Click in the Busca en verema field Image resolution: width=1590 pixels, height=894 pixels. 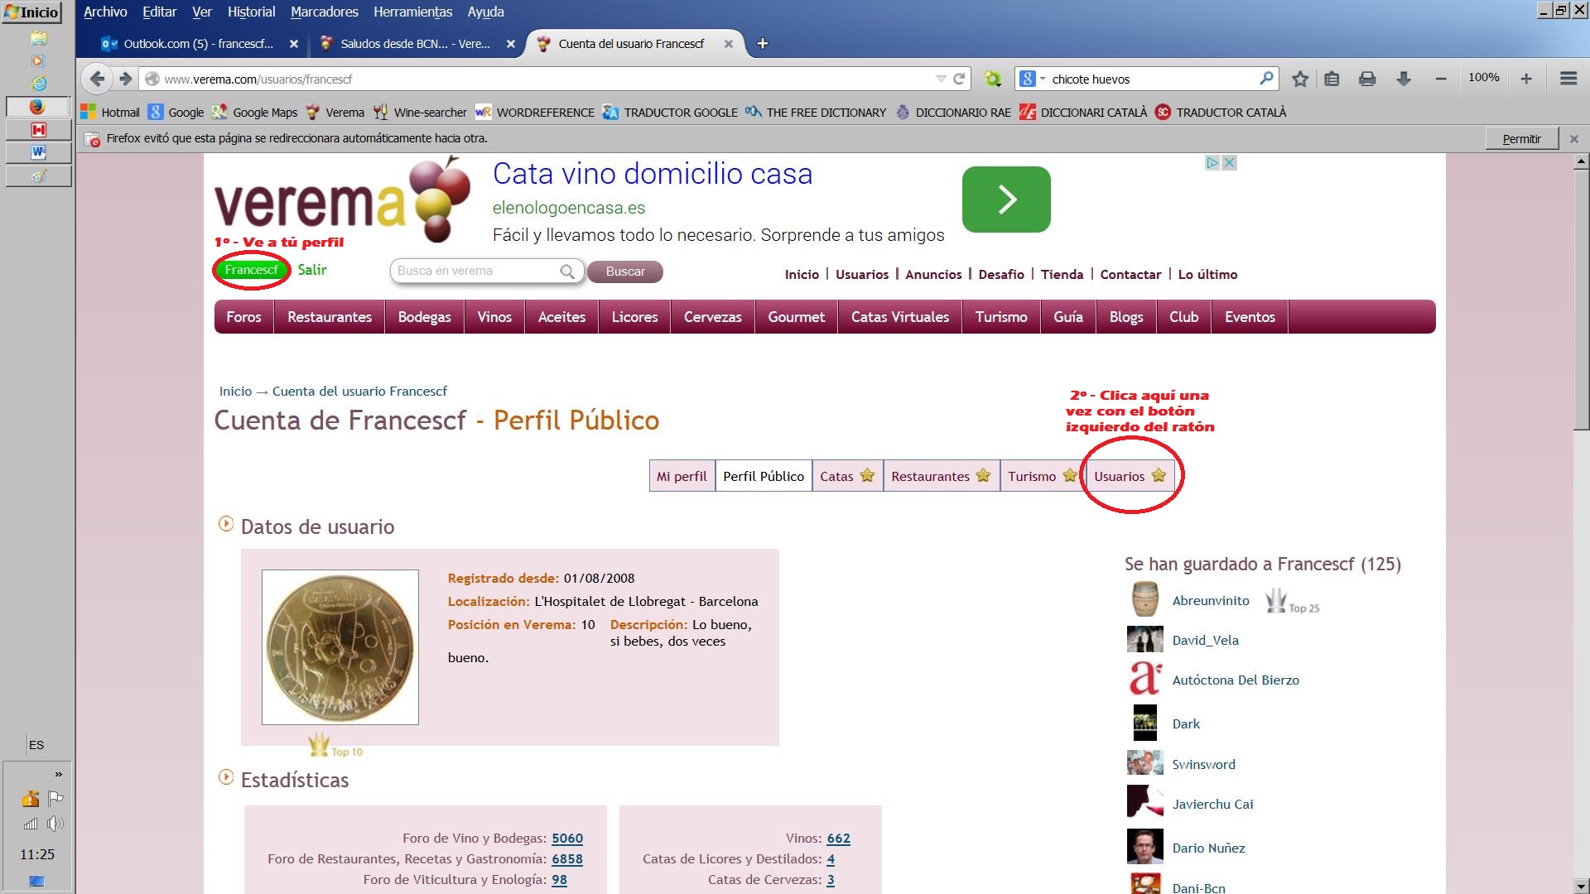pos(474,271)
